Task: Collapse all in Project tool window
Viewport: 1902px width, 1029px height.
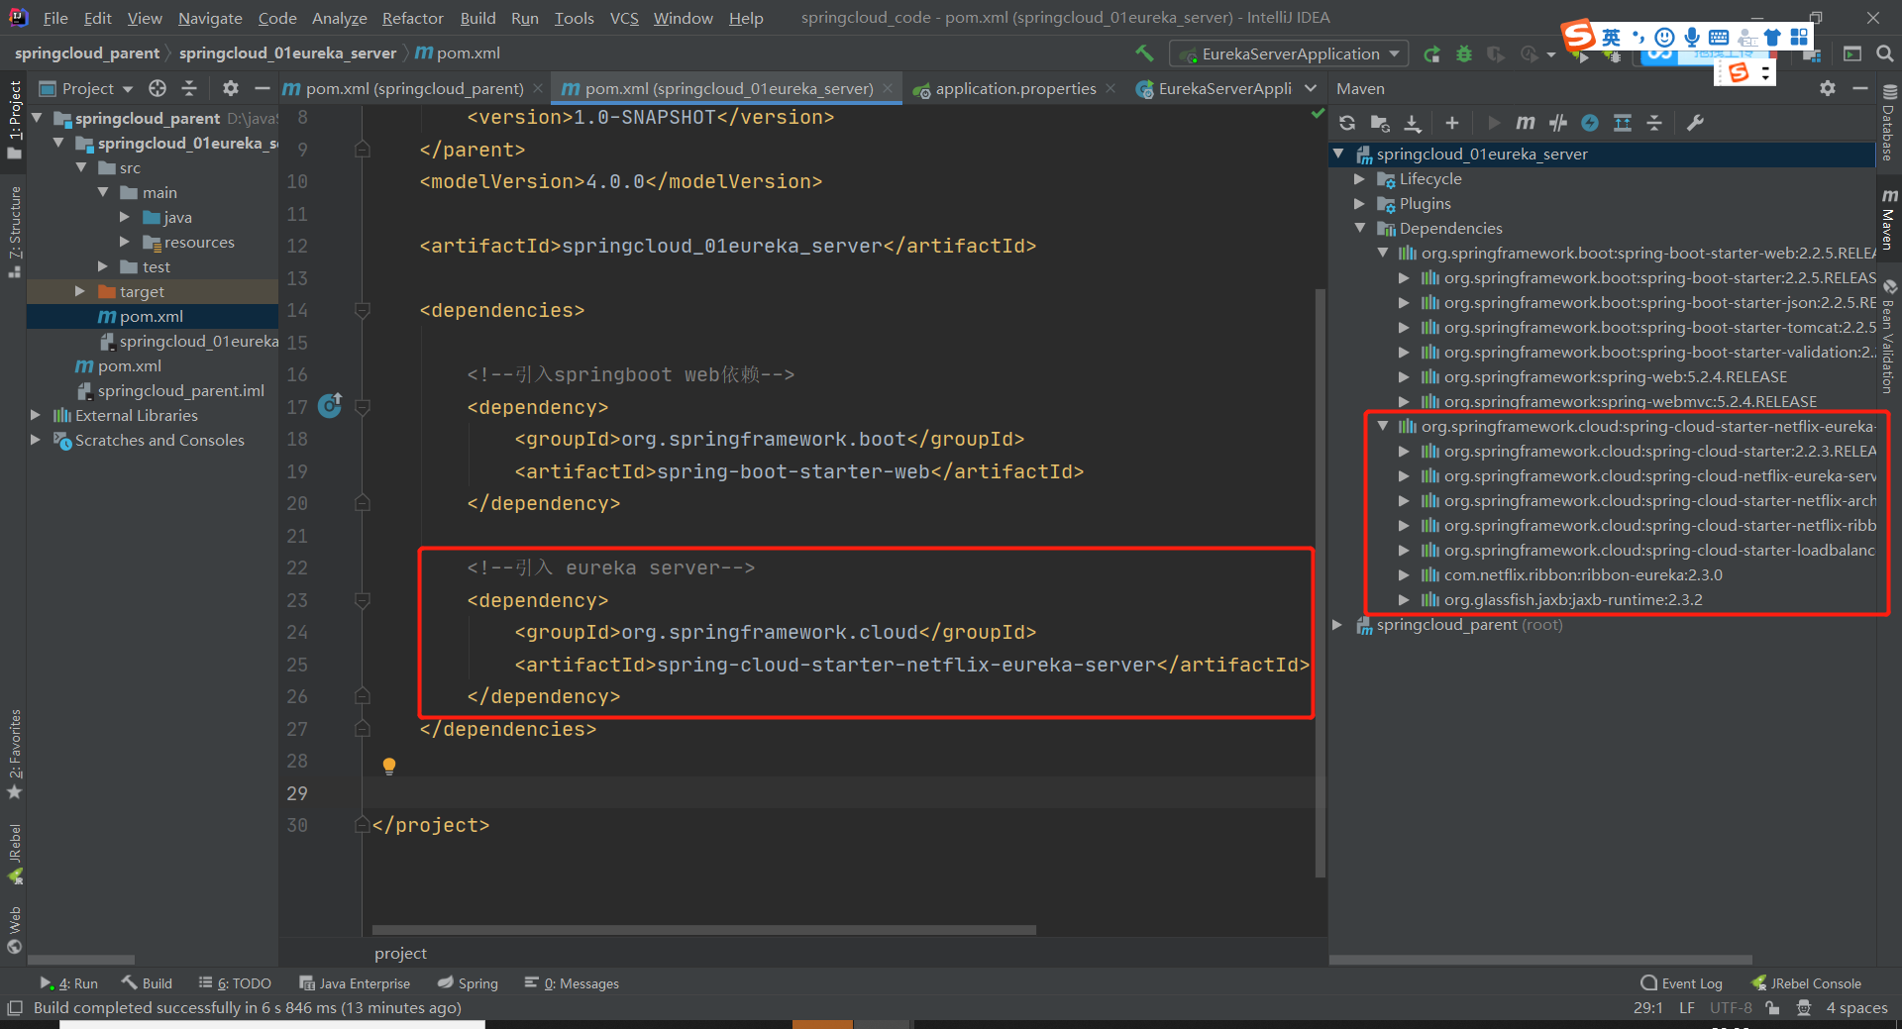Action: (189, 88)
